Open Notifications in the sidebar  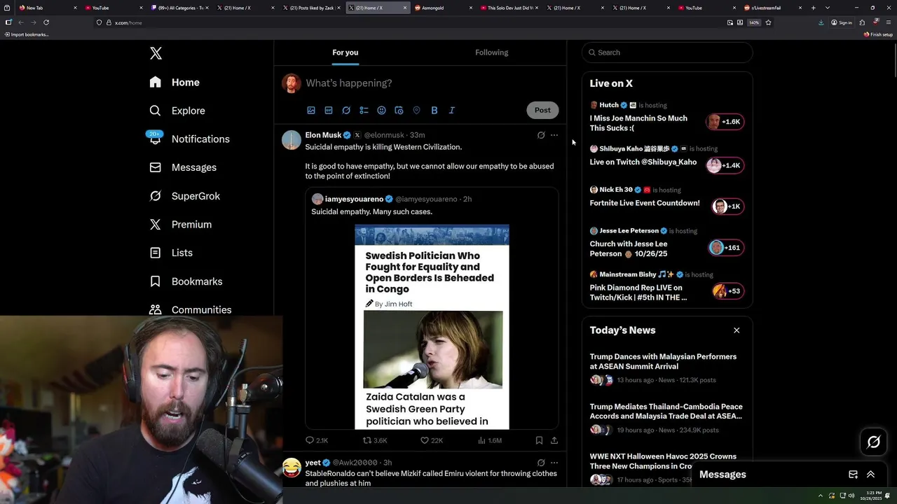click(x=189, y=139)
